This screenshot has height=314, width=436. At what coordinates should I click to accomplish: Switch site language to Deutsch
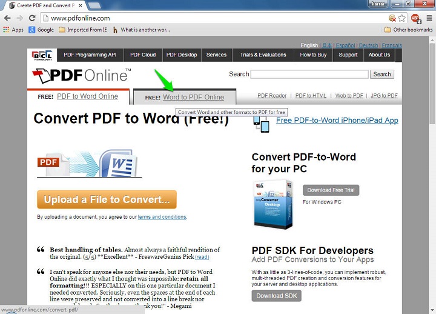[x=368, y=45]
